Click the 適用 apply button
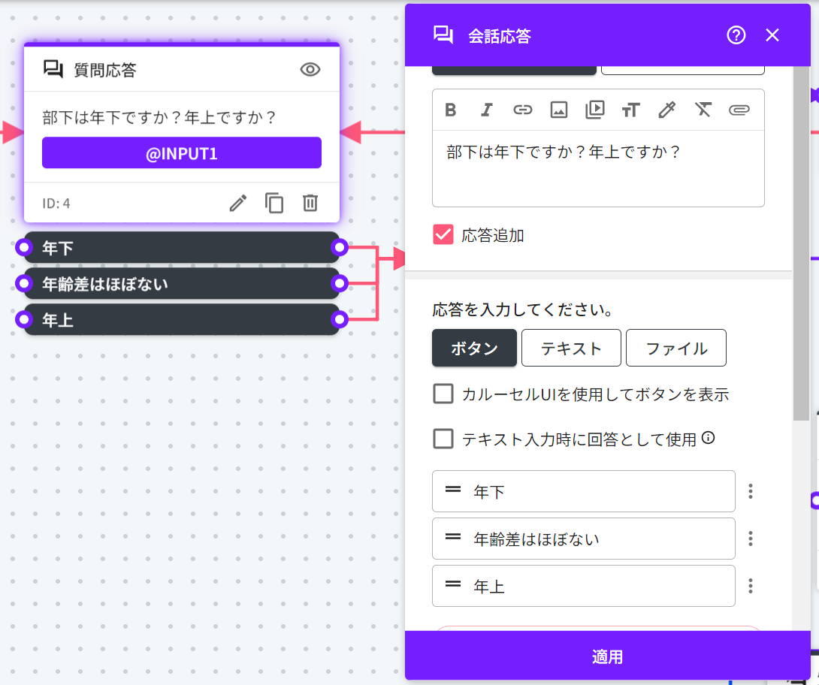 [x=607, y=656]
